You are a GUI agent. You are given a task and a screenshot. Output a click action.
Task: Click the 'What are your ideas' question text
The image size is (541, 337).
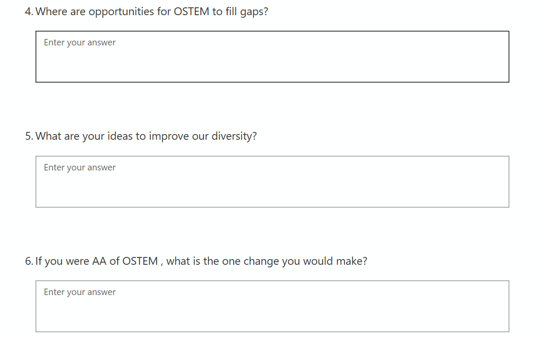pos(146,136)
